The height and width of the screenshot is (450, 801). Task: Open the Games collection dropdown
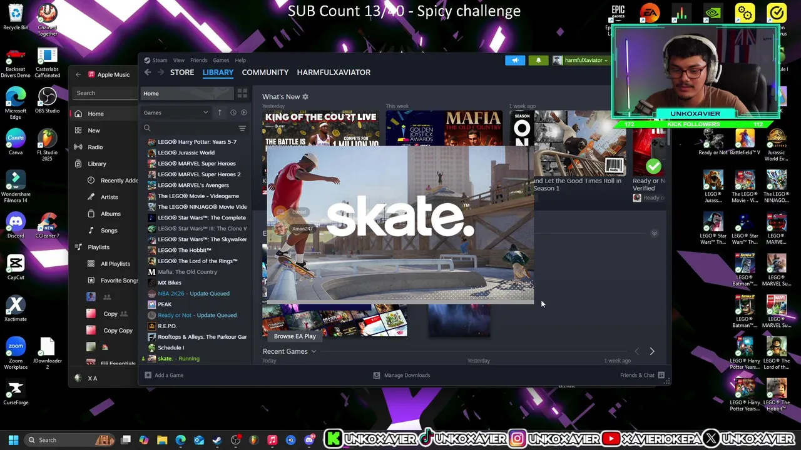[x=176, y=112]
